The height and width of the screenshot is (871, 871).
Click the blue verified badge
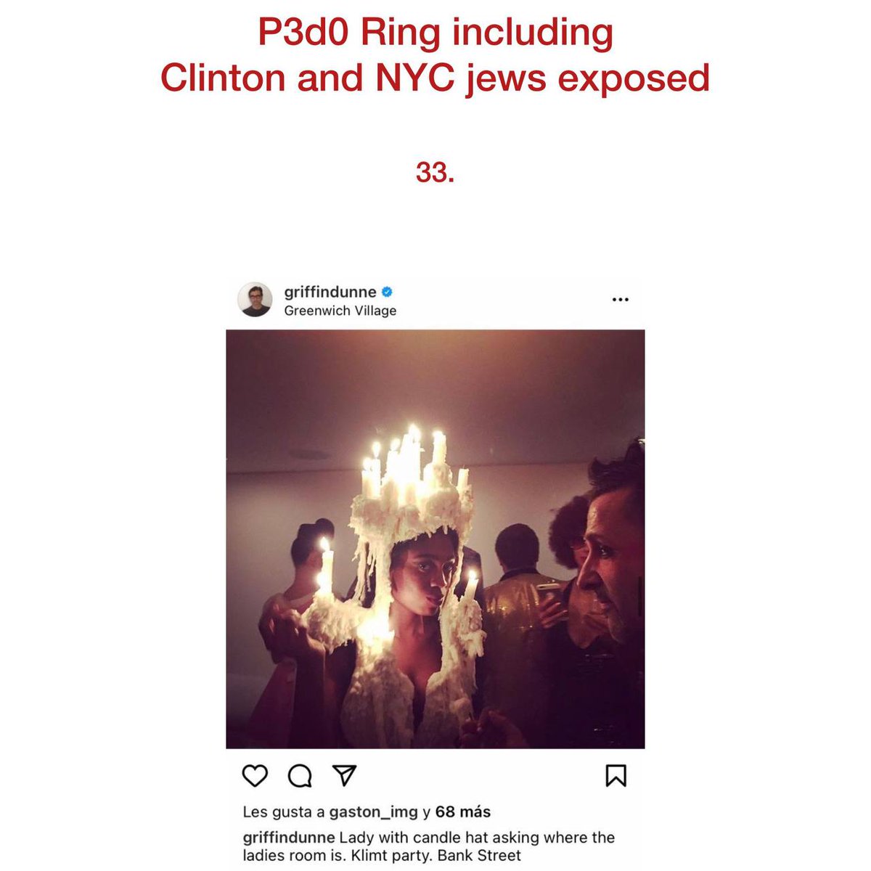tap(387, 293)
